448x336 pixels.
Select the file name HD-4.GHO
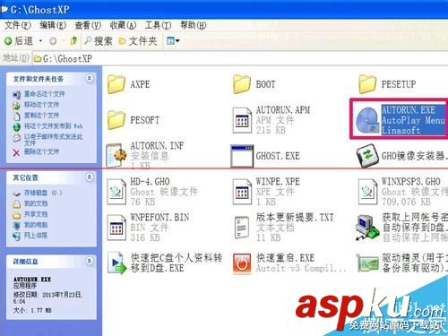(x=150, y=182)
